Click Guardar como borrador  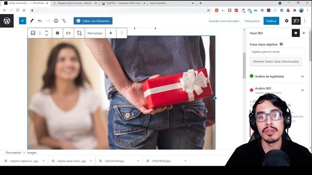click(x=224, y=21)
